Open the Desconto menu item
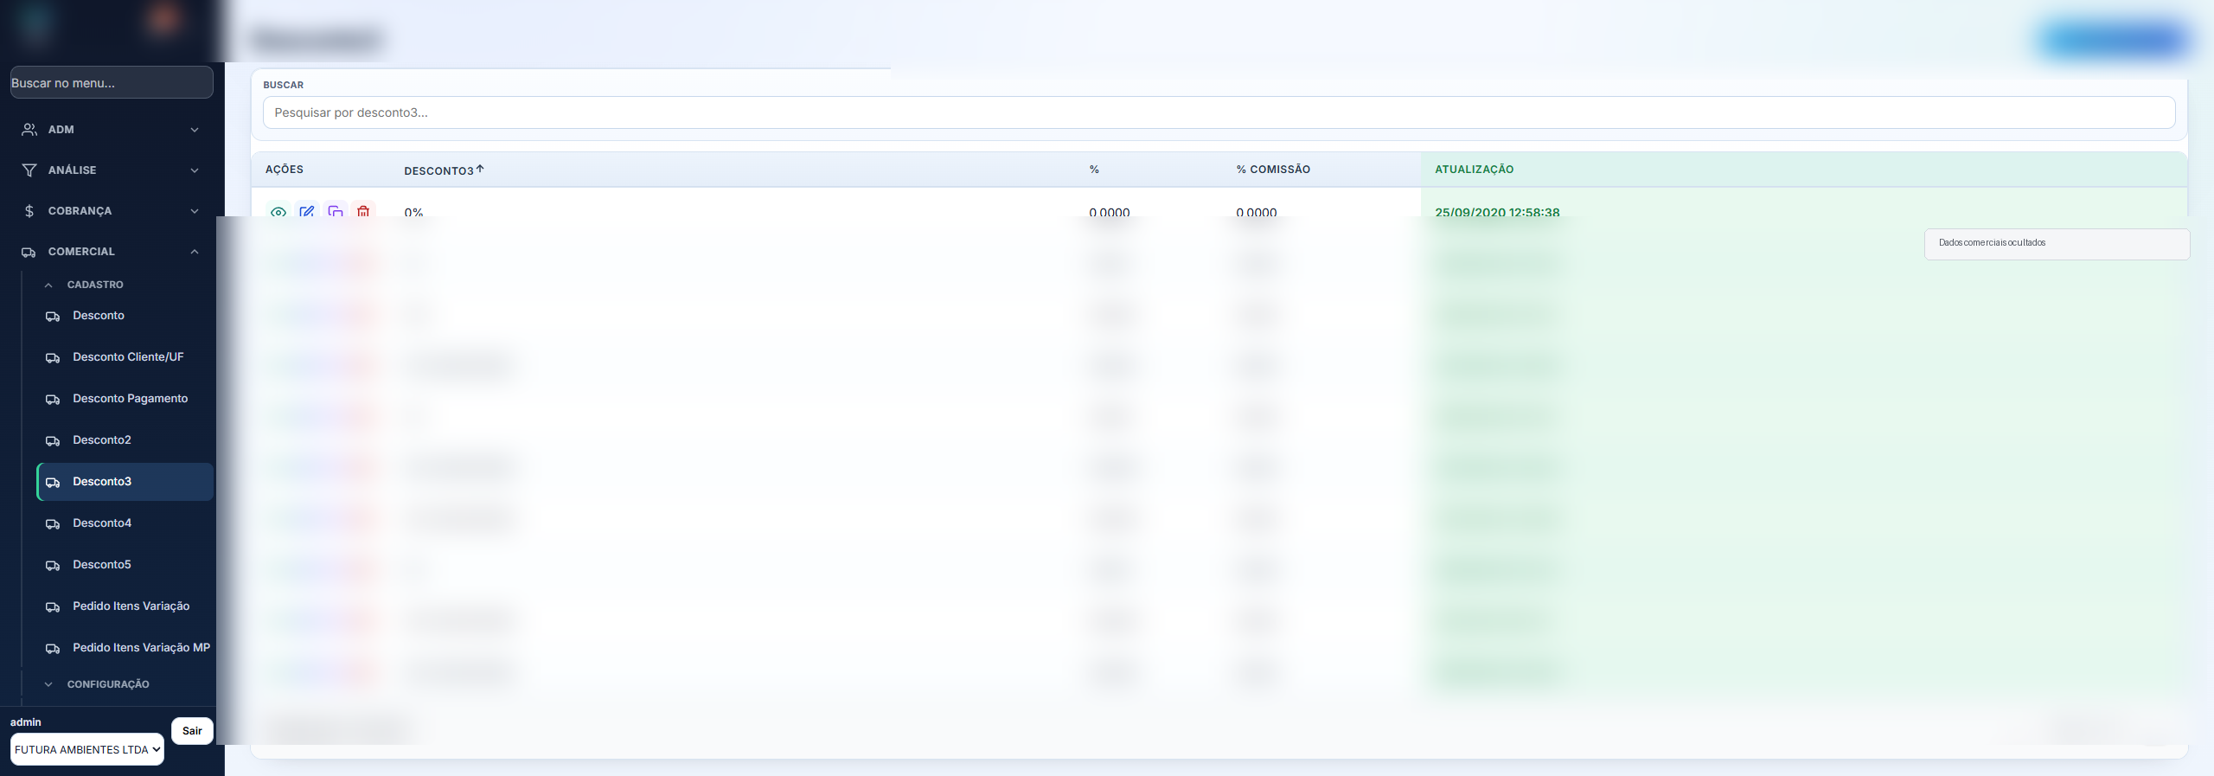The width and height of the screenshot is (2214, 776). click(125, 316)
